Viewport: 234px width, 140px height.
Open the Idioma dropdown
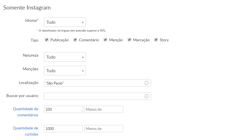click(x=65, y=22)
